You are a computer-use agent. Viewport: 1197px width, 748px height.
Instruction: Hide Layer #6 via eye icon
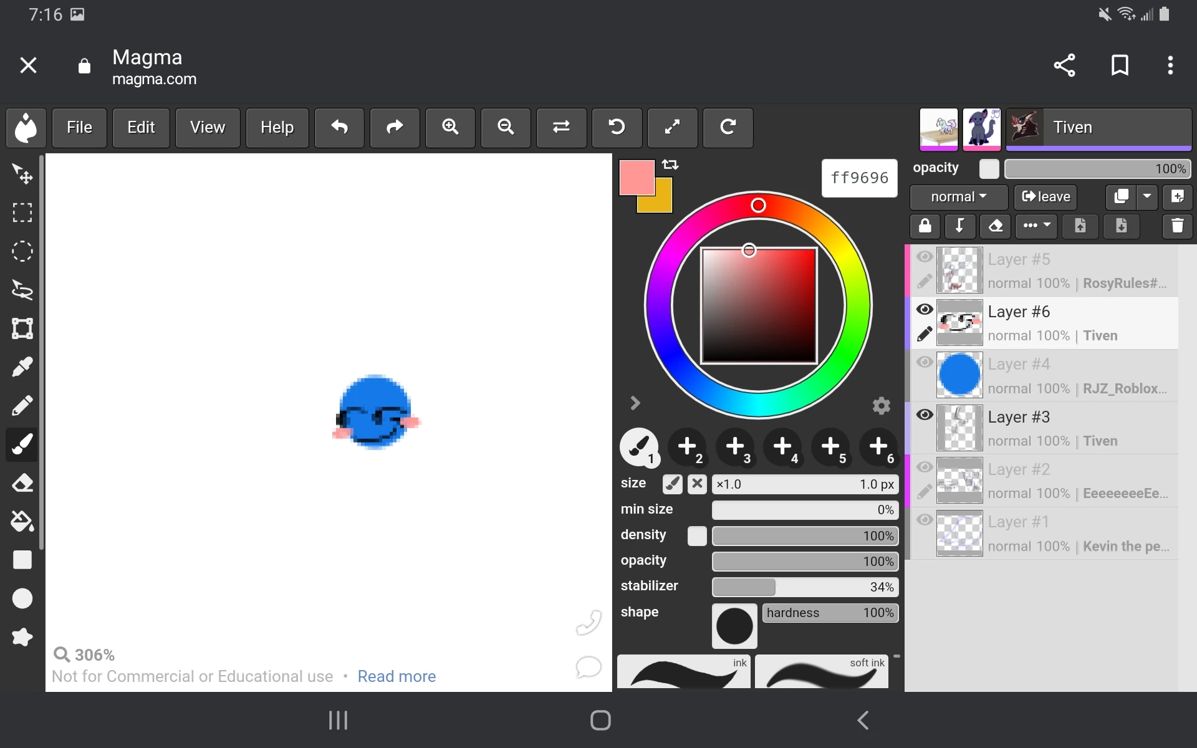point(925,310)
